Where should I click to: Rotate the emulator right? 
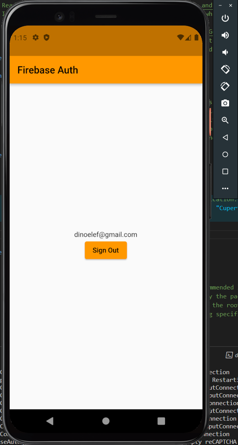point(225,86)
